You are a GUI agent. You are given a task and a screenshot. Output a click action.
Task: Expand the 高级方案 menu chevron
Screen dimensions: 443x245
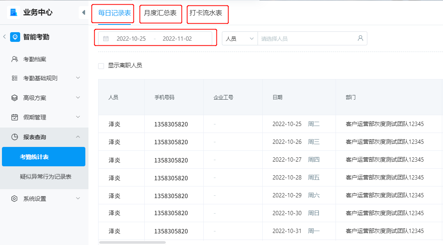coord(78,97)
